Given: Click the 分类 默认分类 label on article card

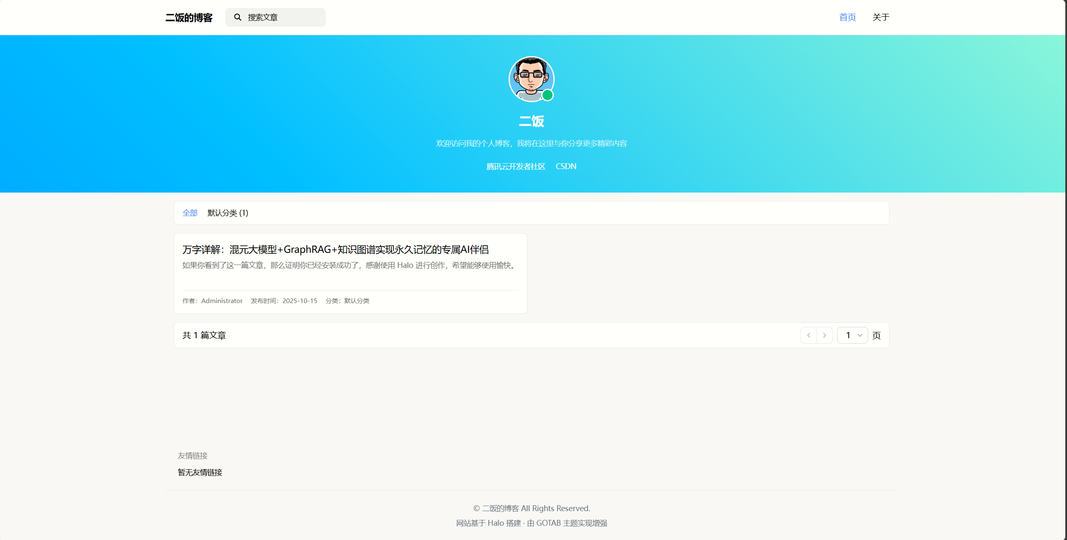Looking at the screenshot, I should click(347, 301).
